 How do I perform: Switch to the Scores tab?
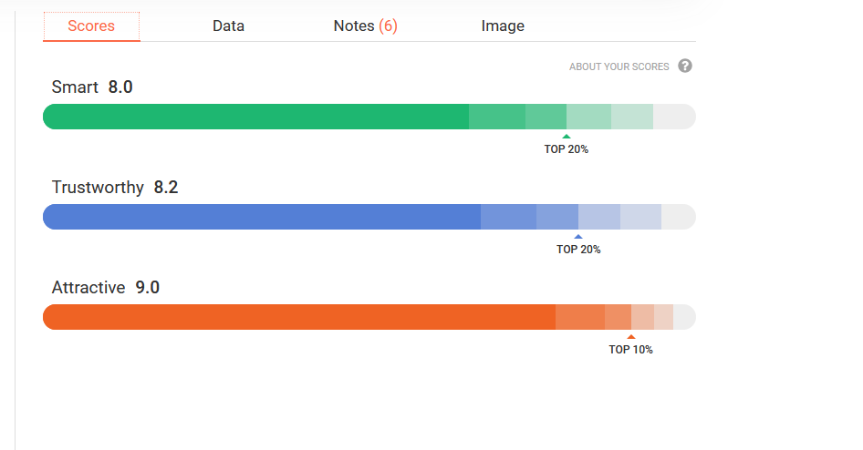click(91, 26)
